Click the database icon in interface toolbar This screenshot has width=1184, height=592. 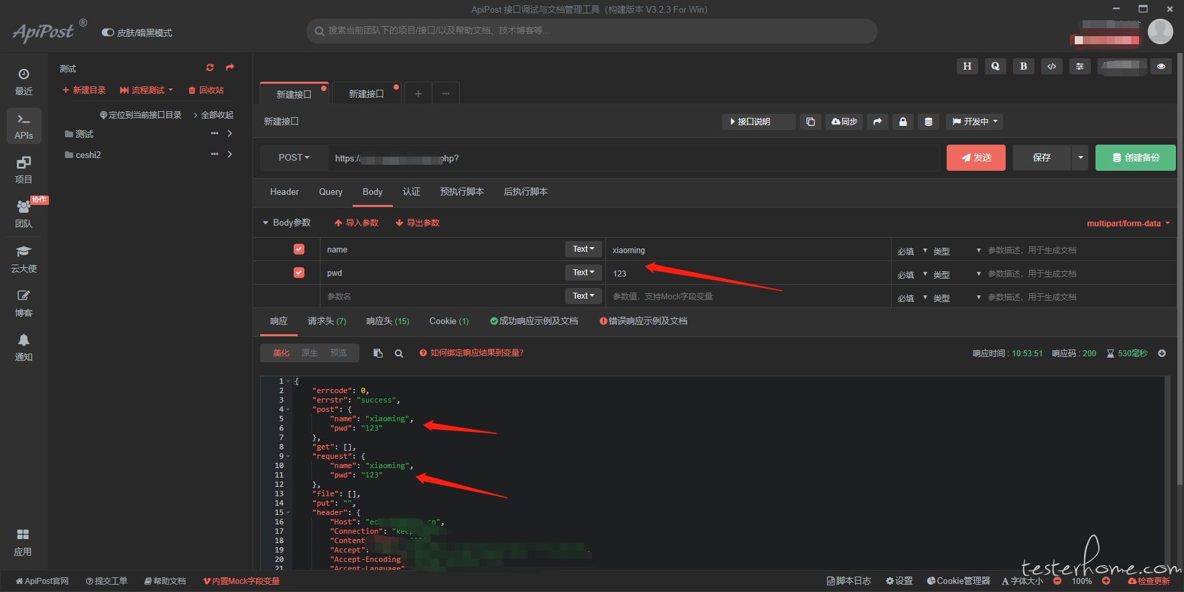(928, 121)
